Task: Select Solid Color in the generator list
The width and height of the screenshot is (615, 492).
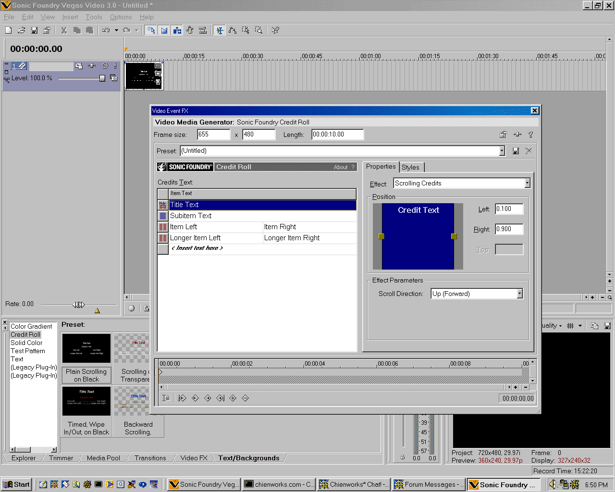Action: [26, 343]
